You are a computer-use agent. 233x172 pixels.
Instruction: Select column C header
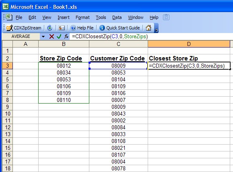(x=118, y=44)
